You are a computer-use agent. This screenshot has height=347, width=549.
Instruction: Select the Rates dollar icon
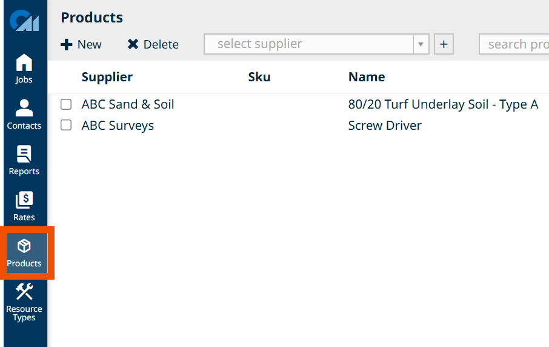point(24,200)
